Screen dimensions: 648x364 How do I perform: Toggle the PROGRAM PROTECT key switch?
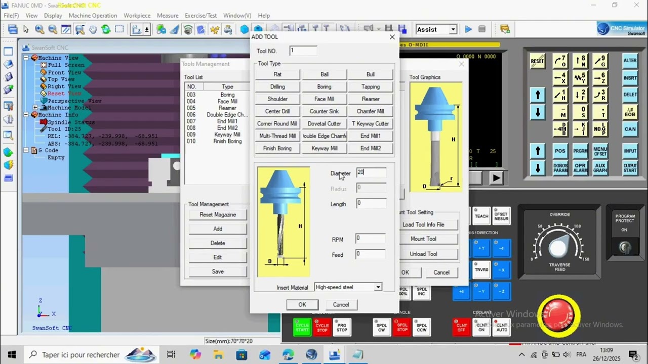(625, 247)
